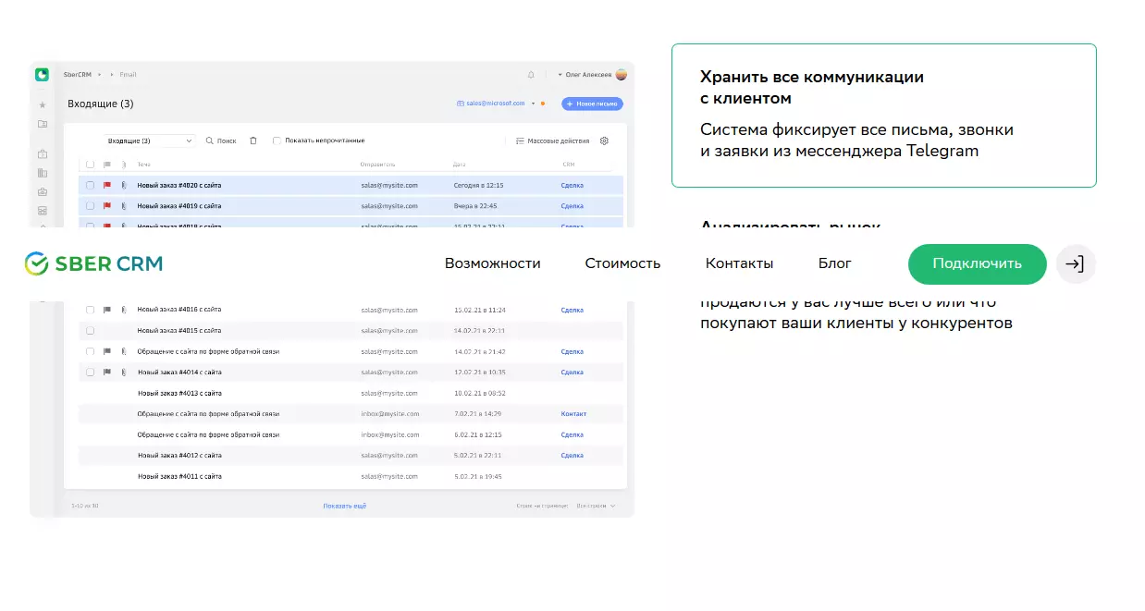The width and height of the screenshot is (1145, 611).
Task: Click the Дата column header
Action: tap(460, 165)
